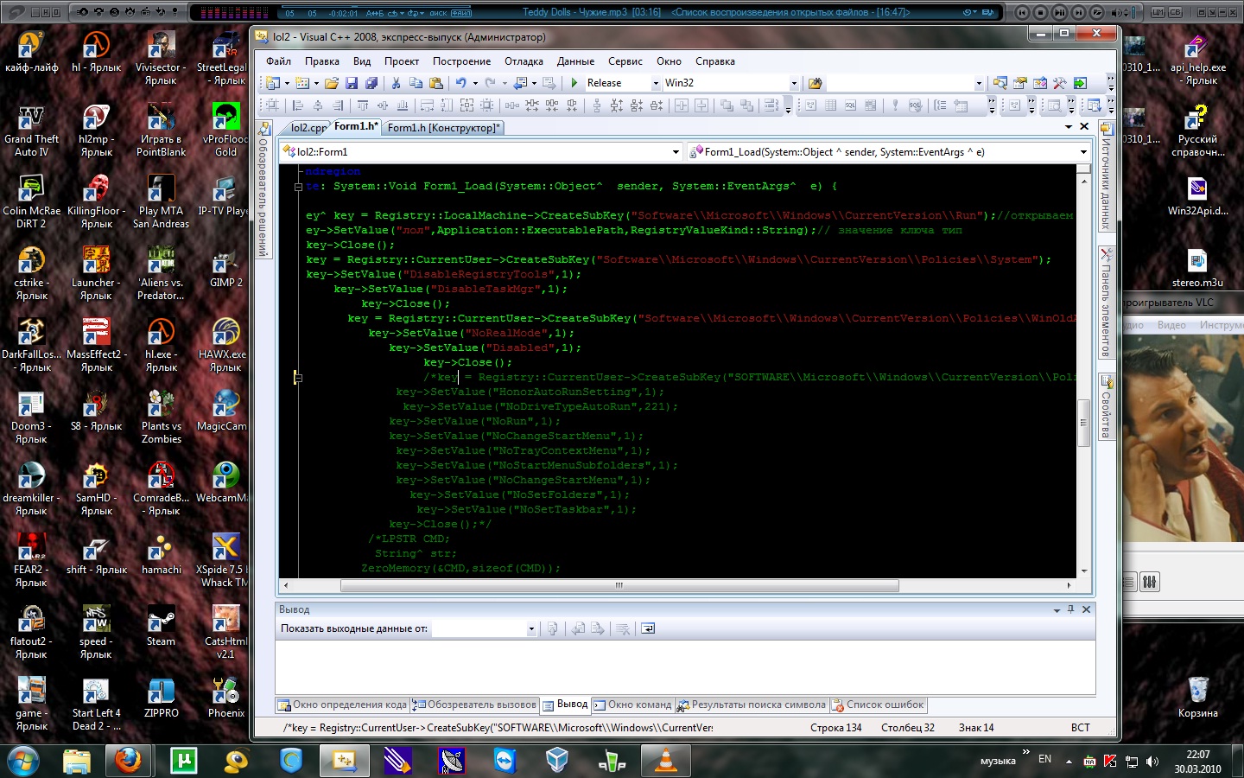Open the Результаты поиска символа tab
The width and height of the screenshot is (1244, 778).
coord(752,705)
